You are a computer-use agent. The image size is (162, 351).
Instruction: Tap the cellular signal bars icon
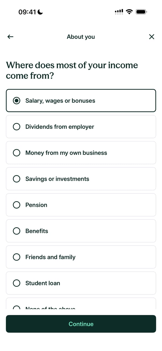pyautogui.click(x=119, y=12)
